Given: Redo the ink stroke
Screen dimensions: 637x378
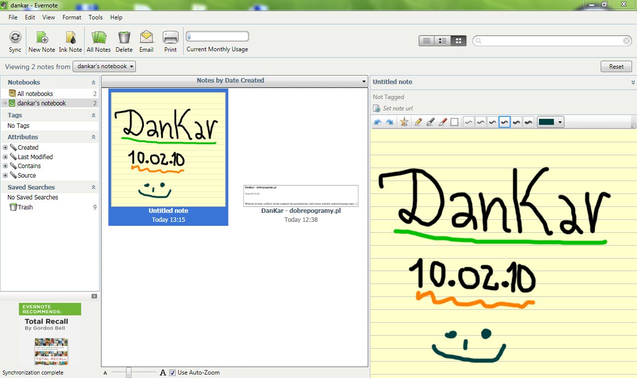Looking at the screenshot, I should pos(389,122).
